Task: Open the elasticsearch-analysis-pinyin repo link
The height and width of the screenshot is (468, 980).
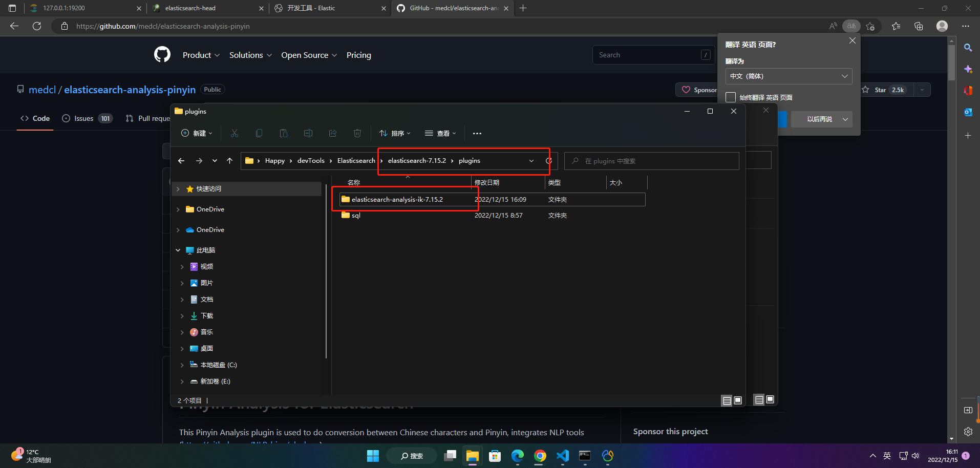Action: (130, 90)
